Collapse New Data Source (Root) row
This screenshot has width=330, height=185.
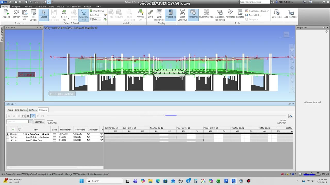[x=23, y=134]
